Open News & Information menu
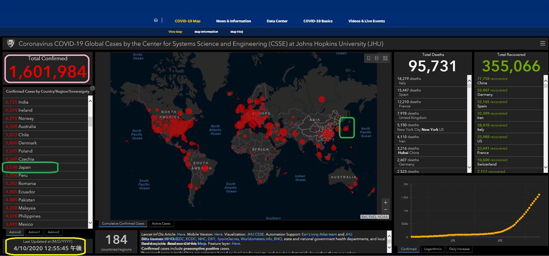This screenshot has height=256, width=549. coord(233,21)
